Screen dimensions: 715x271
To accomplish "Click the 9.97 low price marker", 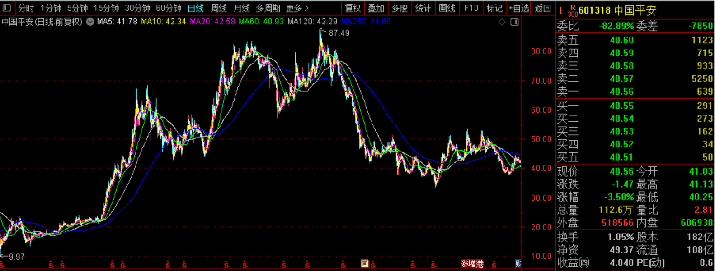I will pyautogui.click(x=17, y=257).
